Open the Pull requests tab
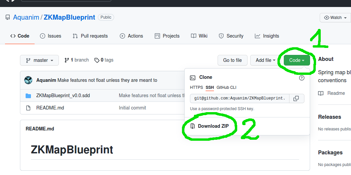The width and height of the screenshot is (351, 175). pos(90,36)
